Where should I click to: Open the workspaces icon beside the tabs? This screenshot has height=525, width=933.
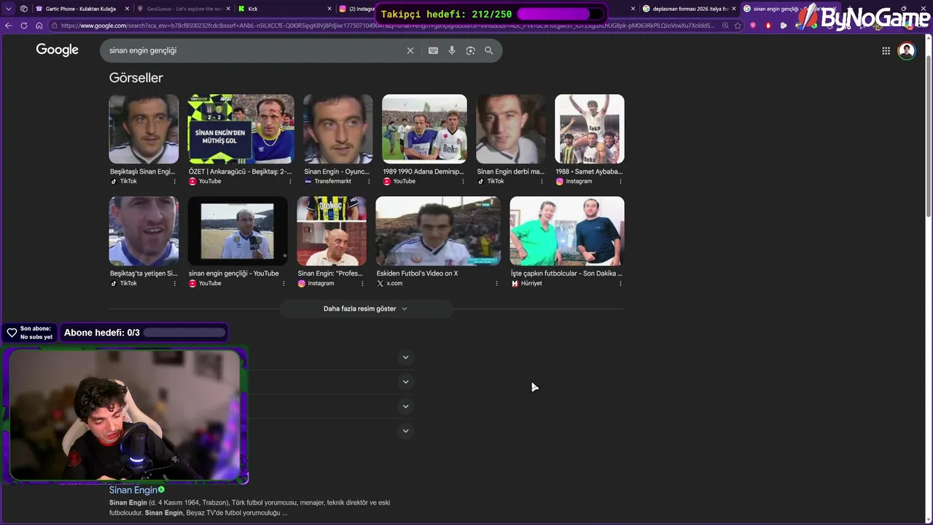[24, 9]
